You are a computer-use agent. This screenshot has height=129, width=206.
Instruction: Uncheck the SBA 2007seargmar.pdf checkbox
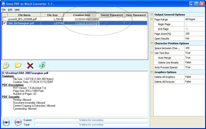click(x=5, y=23)
